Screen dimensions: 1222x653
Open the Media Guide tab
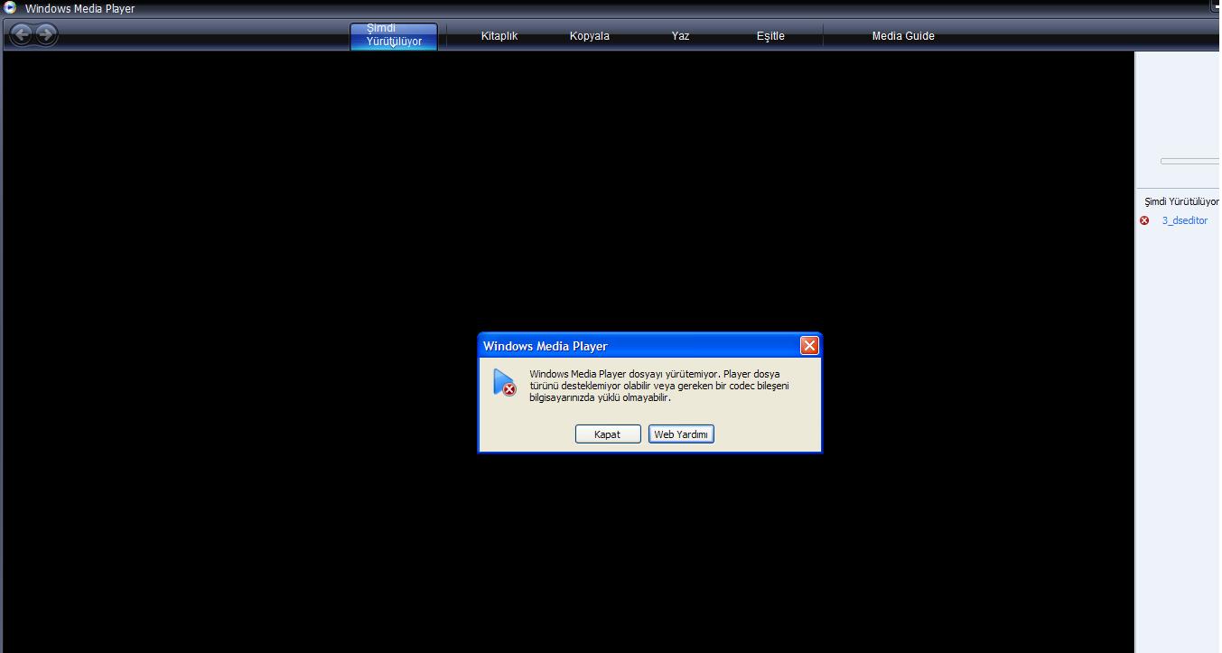903,36
